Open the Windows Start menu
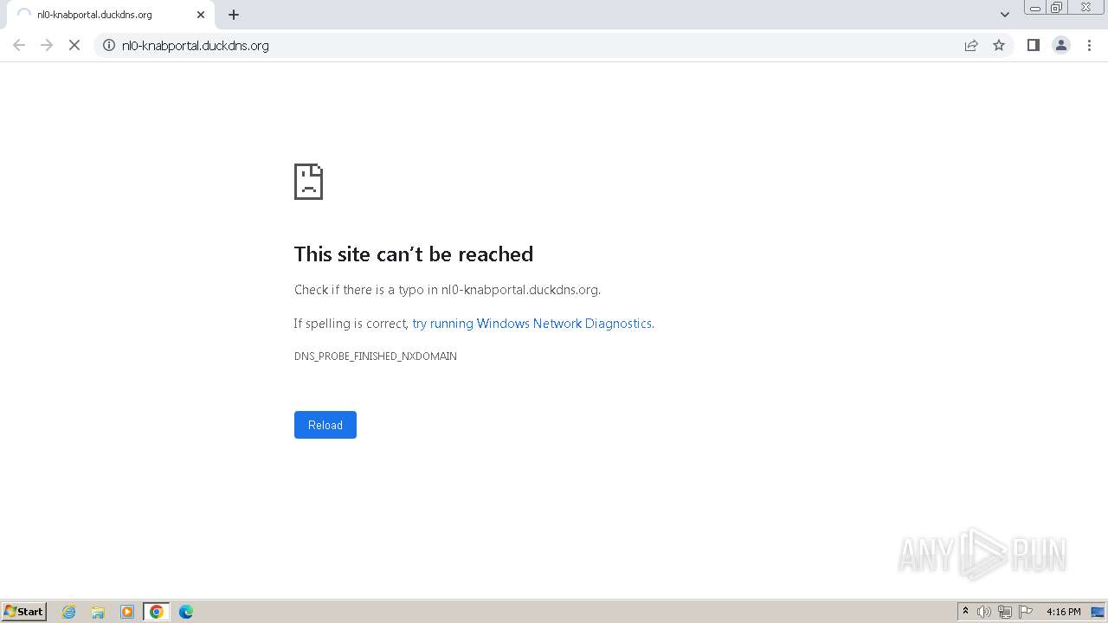The width and height of the screenshot is (1108, 623). coord(24,612)
